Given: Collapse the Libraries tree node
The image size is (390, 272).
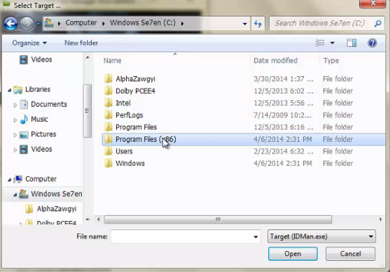Looking at the screenshot, I should click(9, 90).
